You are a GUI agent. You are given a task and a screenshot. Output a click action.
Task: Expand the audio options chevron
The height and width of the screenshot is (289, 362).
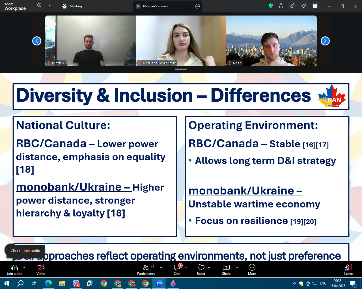[24, 267]
